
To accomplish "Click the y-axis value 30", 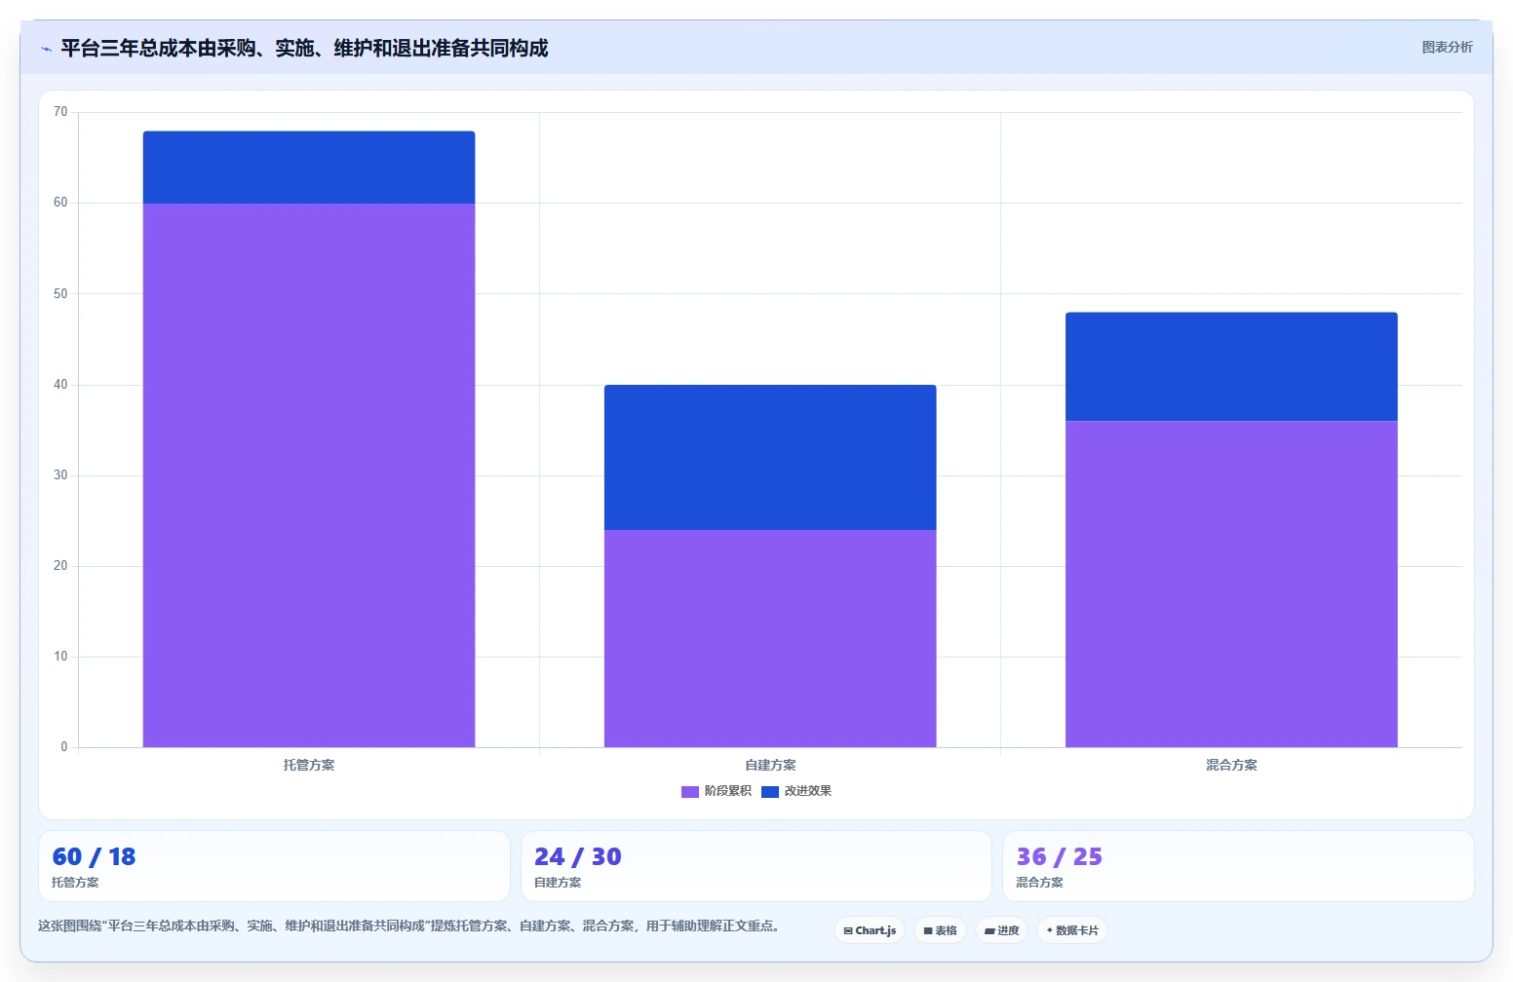I will point(60,475).
